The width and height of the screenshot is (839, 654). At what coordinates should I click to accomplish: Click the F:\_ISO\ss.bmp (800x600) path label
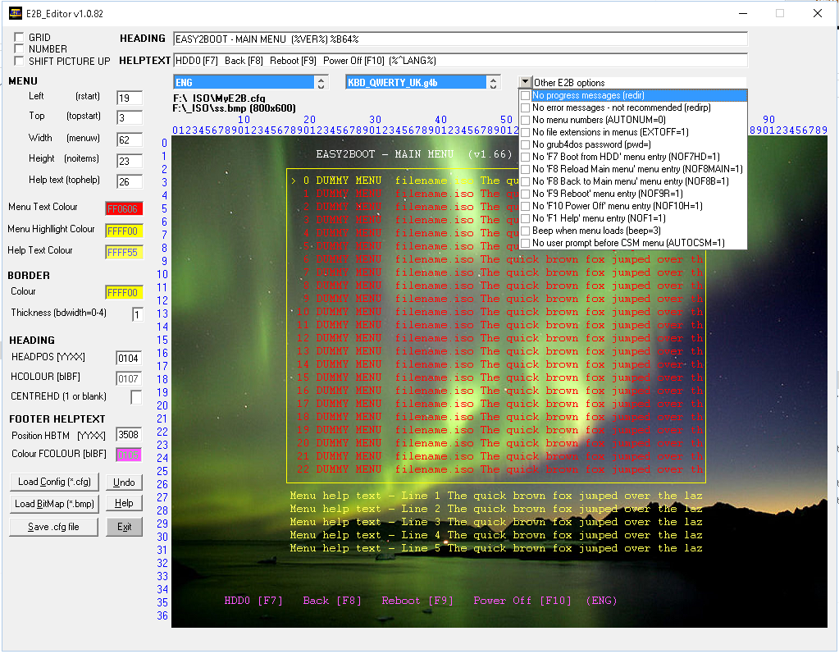(235, 108)
